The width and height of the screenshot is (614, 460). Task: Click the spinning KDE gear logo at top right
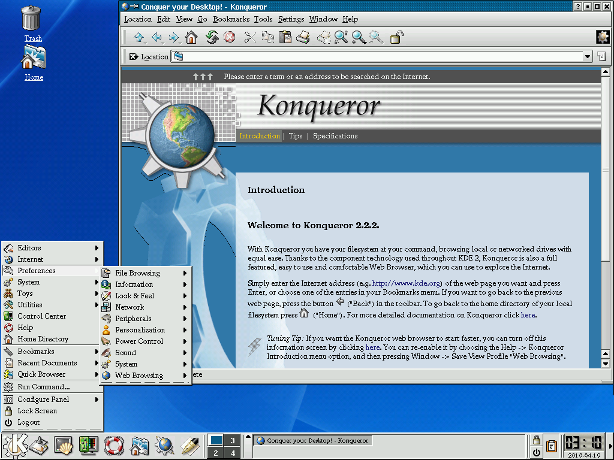click(603, 37)
